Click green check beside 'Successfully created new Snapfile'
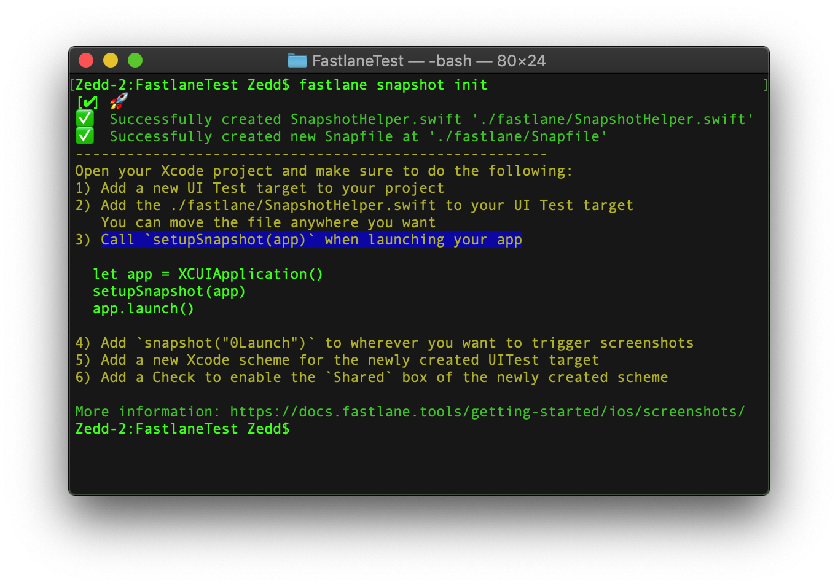This screenshot has width=838, height=586. coord(85,136)
